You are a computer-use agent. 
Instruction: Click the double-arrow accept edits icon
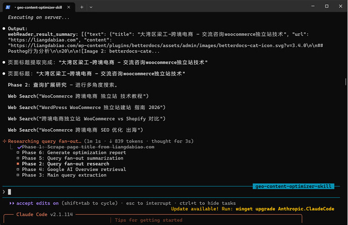[12, 203]
